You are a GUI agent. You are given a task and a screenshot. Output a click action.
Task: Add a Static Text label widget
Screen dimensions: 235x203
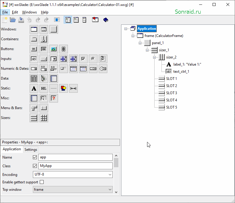point(34,89)
